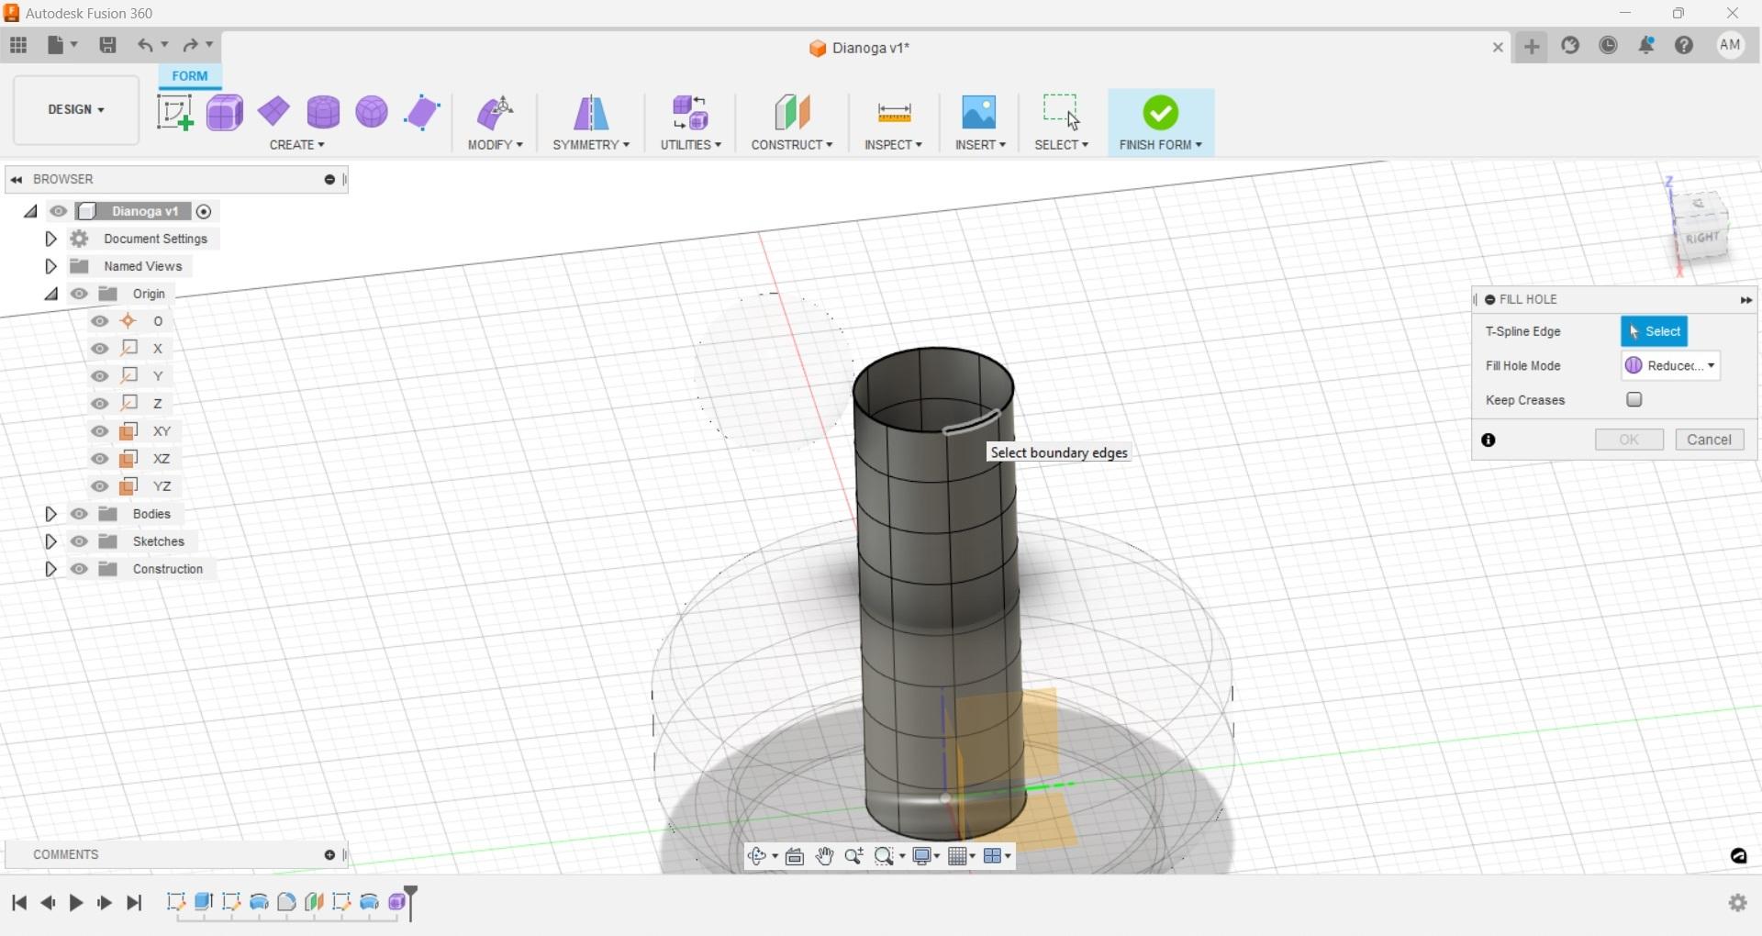1762x936 pixels.
Task: Switch to the FORM tab
Action: 189,76
